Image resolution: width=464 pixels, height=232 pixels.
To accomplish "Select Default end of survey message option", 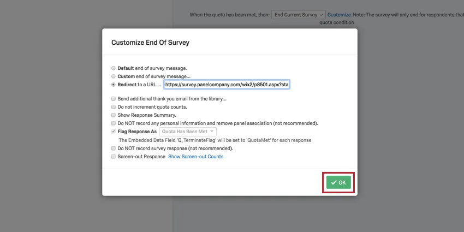I will tap(113, 68).
